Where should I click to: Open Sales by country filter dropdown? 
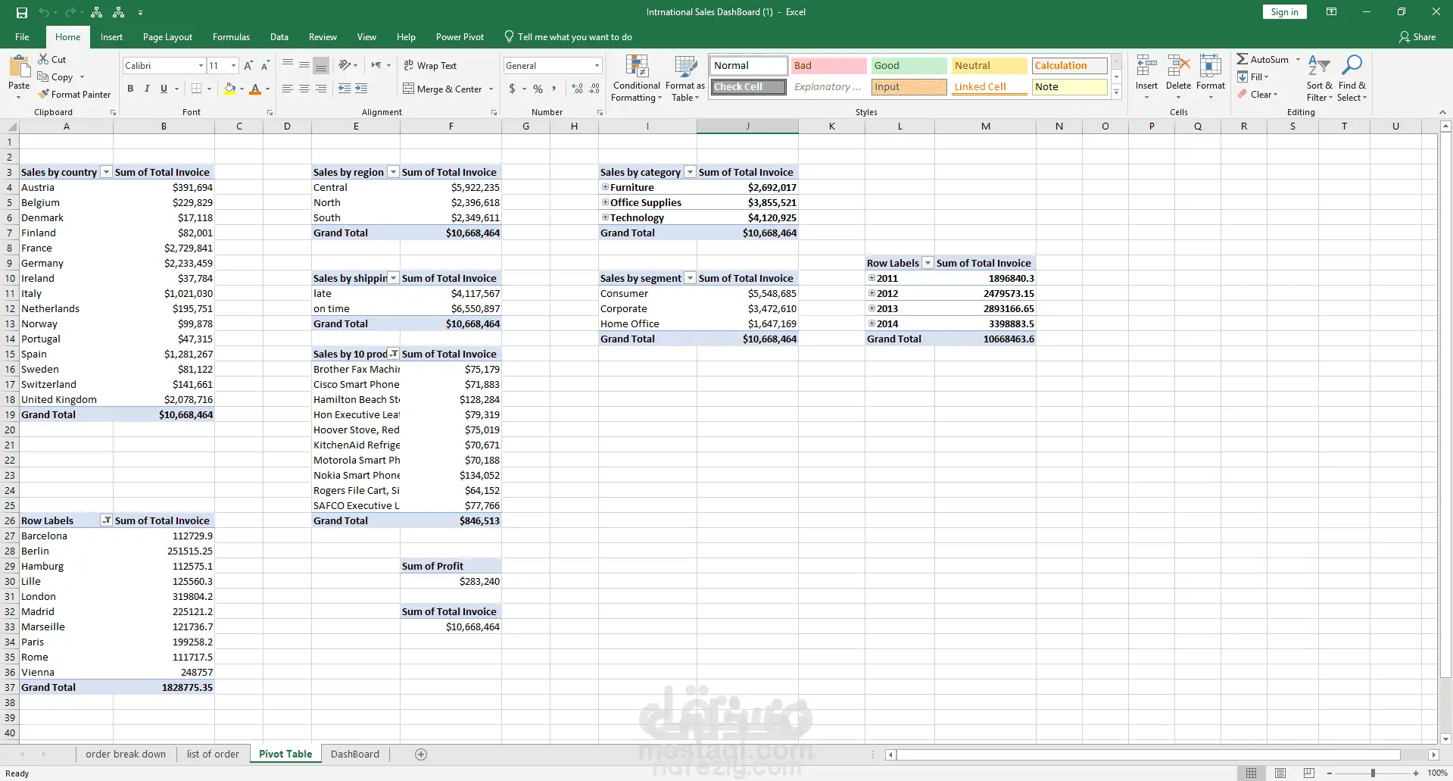coord(106,172)
